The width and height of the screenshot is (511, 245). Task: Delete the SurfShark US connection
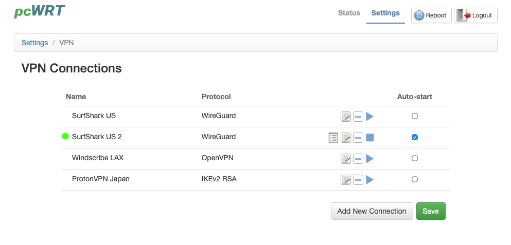358,117
